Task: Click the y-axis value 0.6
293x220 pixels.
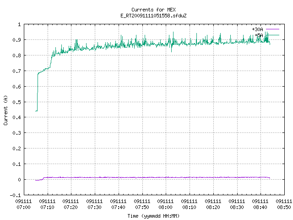Action: point(16,87)
